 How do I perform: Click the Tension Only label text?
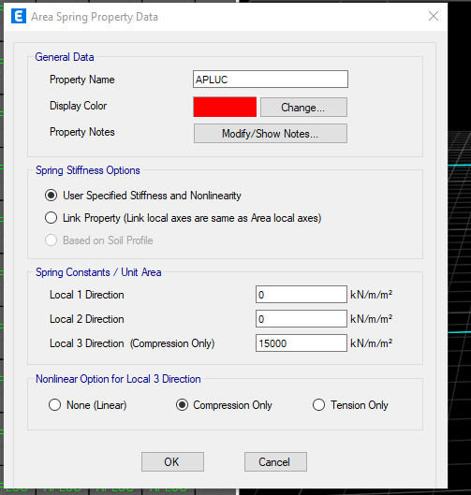pos(360,405)
